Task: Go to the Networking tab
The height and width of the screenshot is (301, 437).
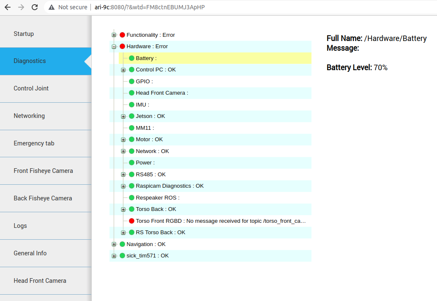Action: click(46, 116)
